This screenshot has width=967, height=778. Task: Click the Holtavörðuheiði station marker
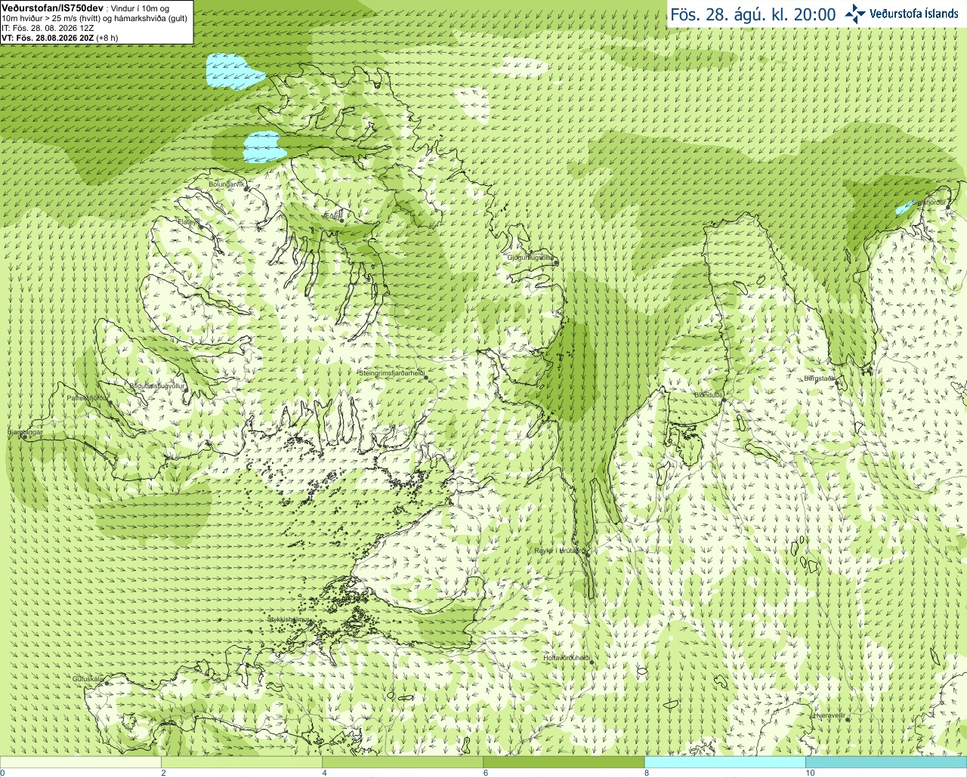click(x=592, y=662)
